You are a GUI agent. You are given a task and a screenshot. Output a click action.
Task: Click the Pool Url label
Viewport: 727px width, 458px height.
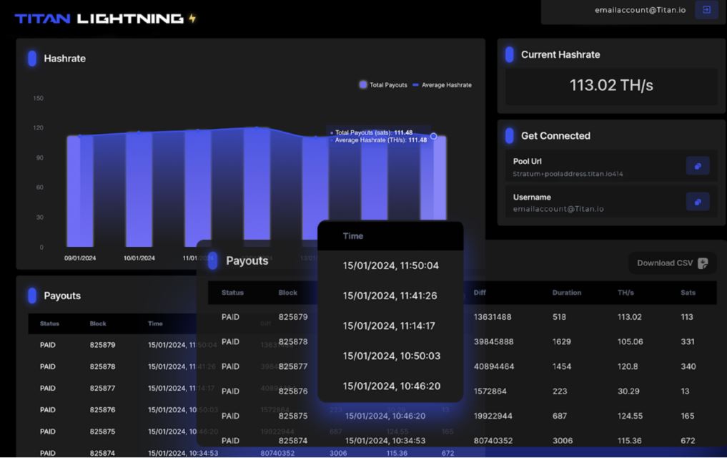pos(527,161)
